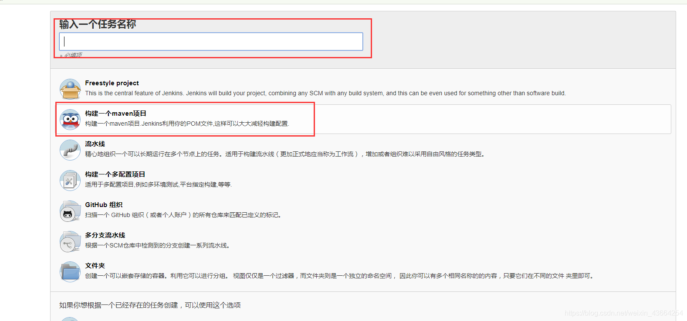Viewport: 687px width, 321px height.
Task: Click the description 根据一个SCM仓库
Action: tap(158, 245)
